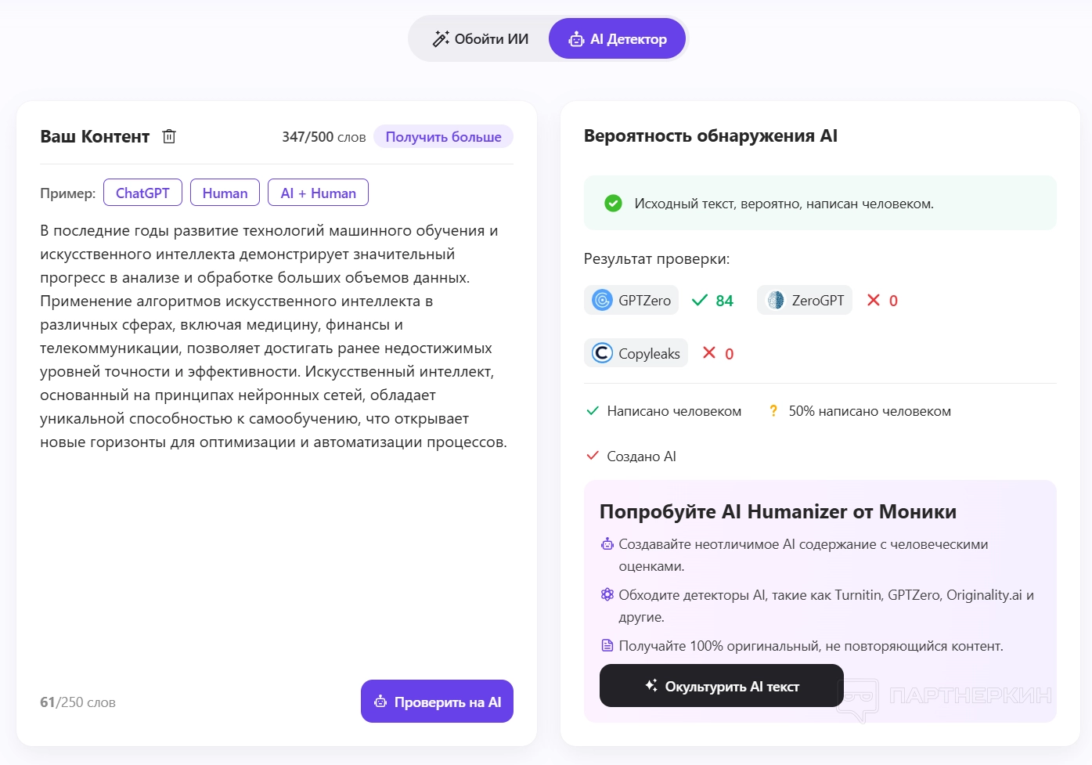This screenshot has height=765, width=1092.
Task: Load the Human example text
Action: (x=225, y=193)
